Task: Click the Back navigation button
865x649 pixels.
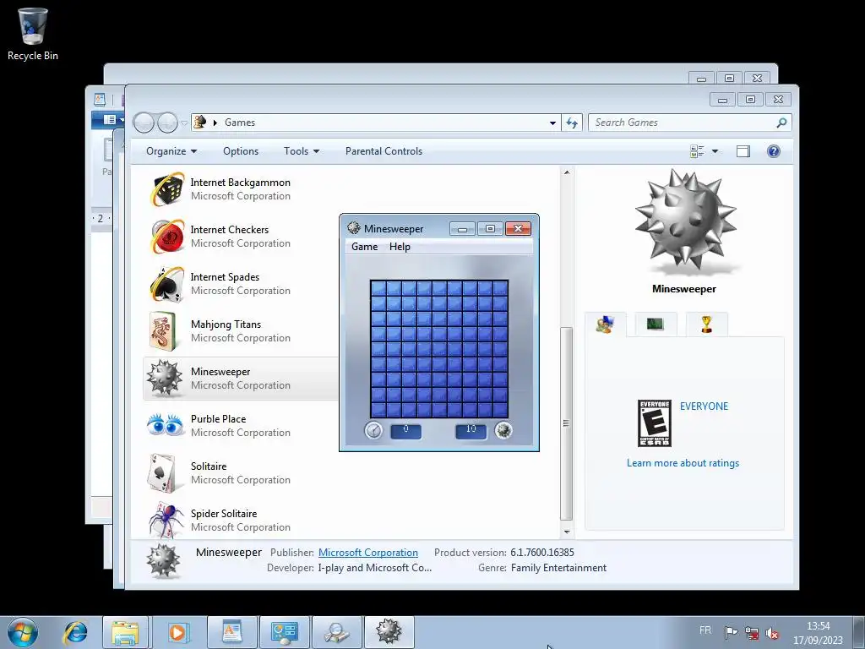Action: 144,123
